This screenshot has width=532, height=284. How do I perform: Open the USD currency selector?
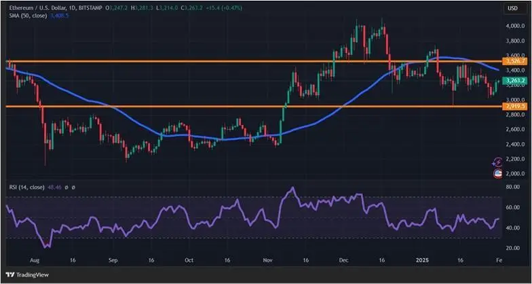(512, 8)
